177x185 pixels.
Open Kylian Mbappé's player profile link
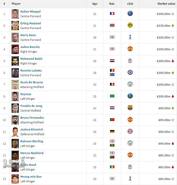[x=30, y=12]
